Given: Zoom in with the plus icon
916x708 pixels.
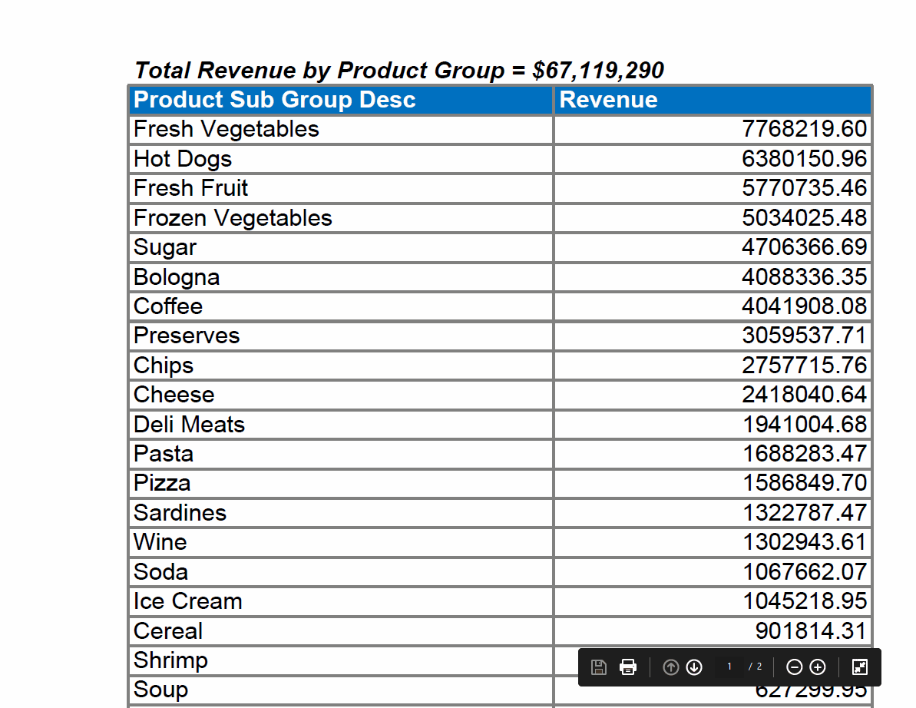Looking at the screenshot, I should tap(817, 667).
